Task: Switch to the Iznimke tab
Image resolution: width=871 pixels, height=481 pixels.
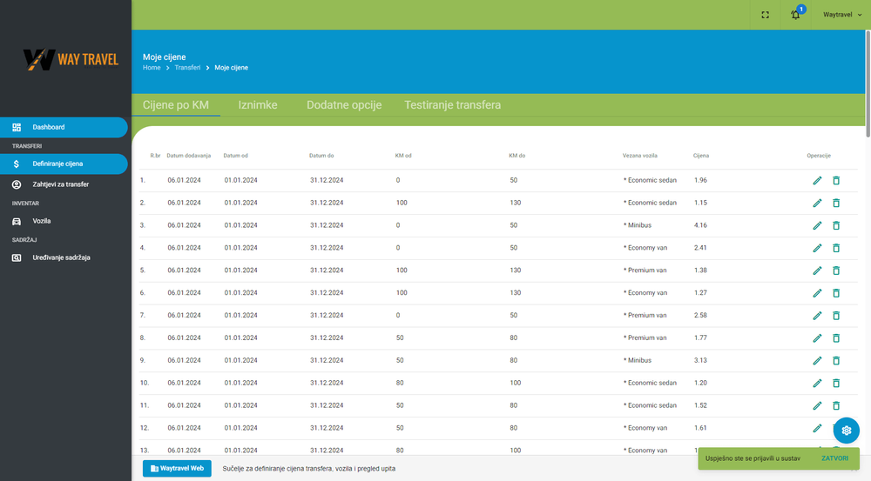Action: 258,105
